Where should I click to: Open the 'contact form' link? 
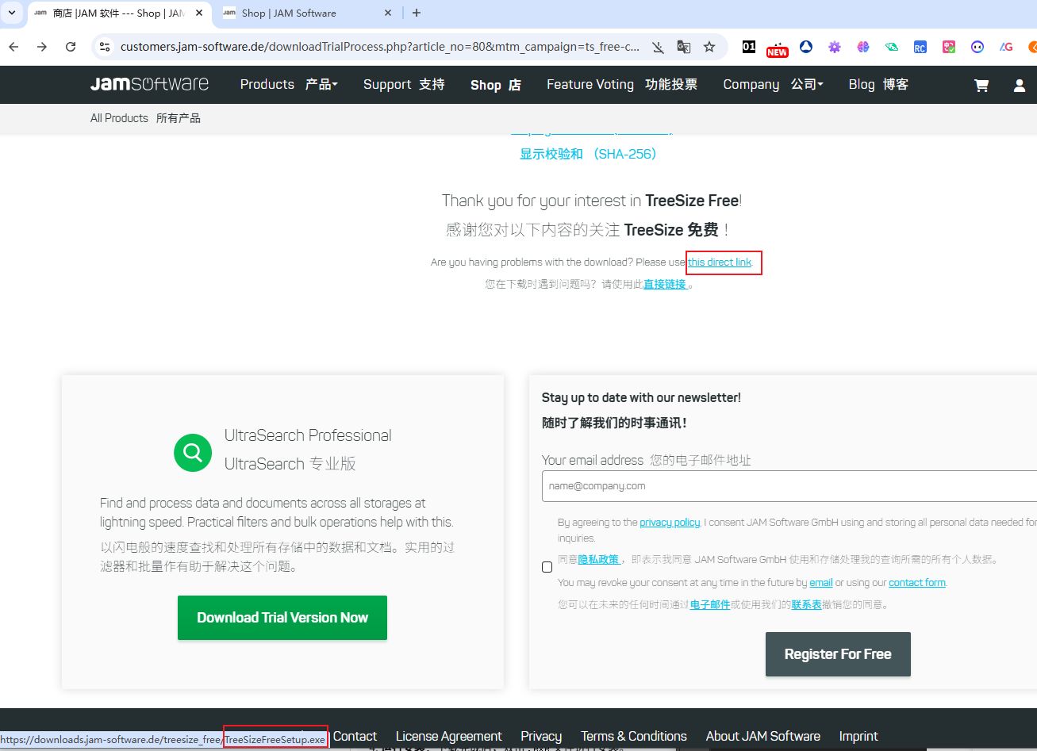(x=917, y=583)
